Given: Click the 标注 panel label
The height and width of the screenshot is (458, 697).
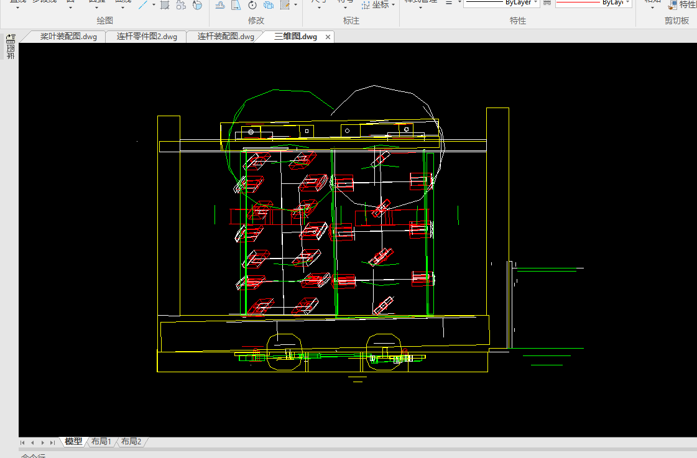Looking at the screenshot, I should (x=351, y=21).
